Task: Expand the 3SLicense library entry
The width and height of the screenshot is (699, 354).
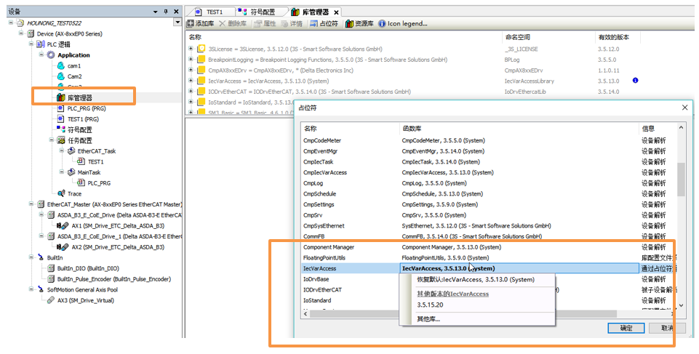Action: pyautogui.click(x=191, y=49)
